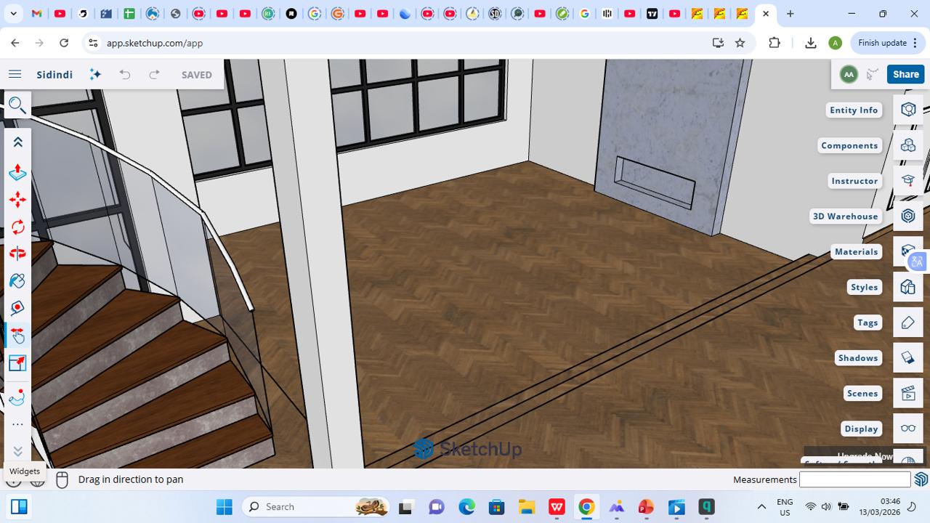Select the Rotate tool
Image resolution: width=930 pixels, height=523 pixels.
(17, 227)
